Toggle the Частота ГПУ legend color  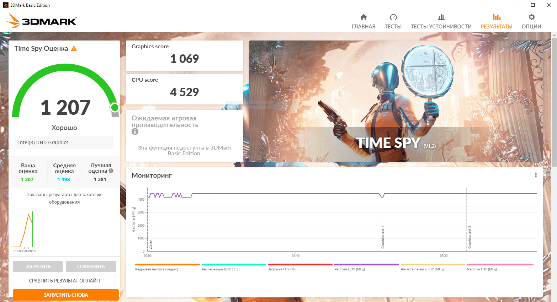click(x=500, y=264)
